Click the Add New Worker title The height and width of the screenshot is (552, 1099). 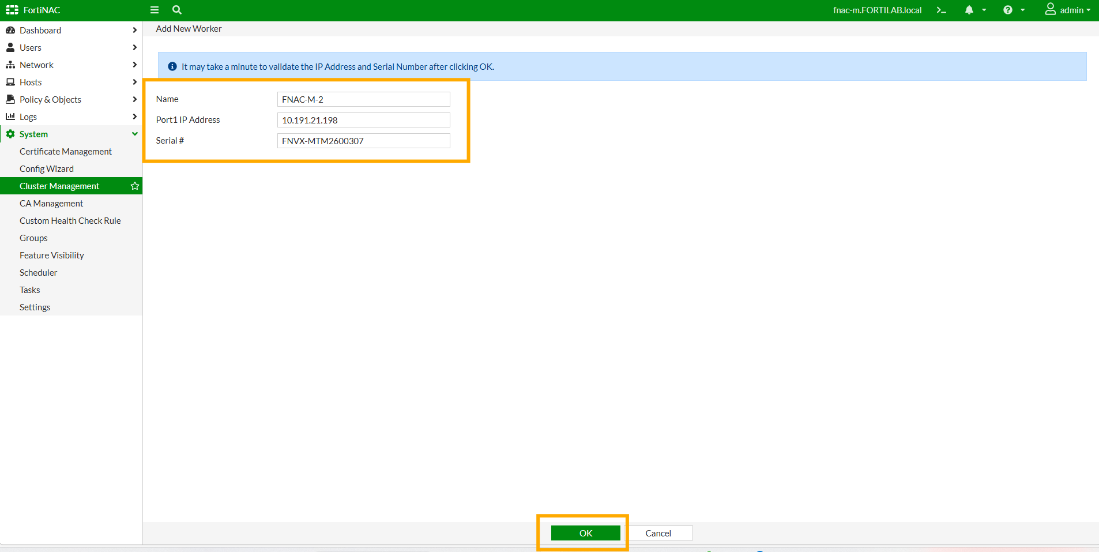(189, 28)
